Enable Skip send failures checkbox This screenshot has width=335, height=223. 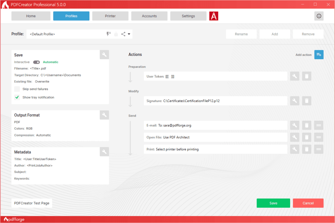tap(17, 89)
